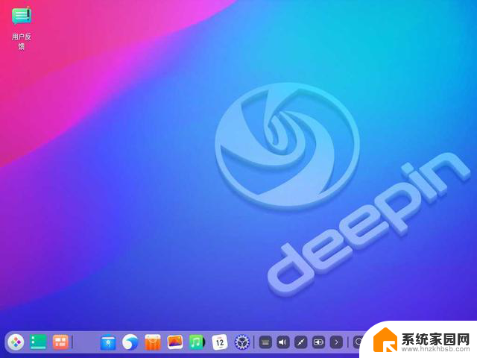477x358 pixels.
Task: Expand the tray arrow chevron
Action: (x=336, y=342)
